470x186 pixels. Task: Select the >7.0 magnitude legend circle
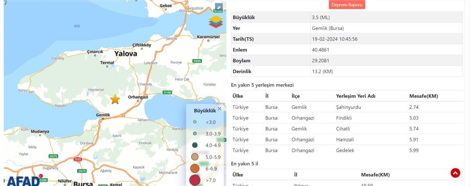pos(195,180)
